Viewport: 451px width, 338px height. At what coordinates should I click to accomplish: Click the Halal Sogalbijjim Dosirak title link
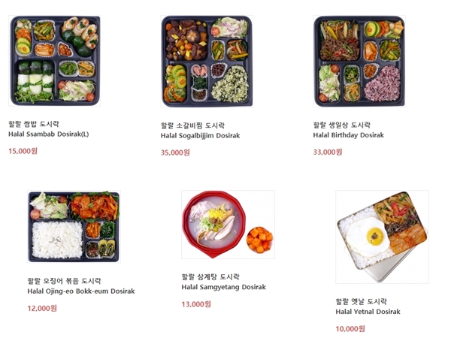point(200,136)
